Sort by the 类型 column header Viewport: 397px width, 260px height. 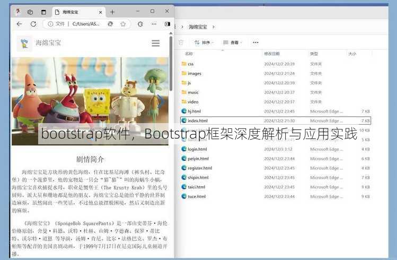(314, 54)
